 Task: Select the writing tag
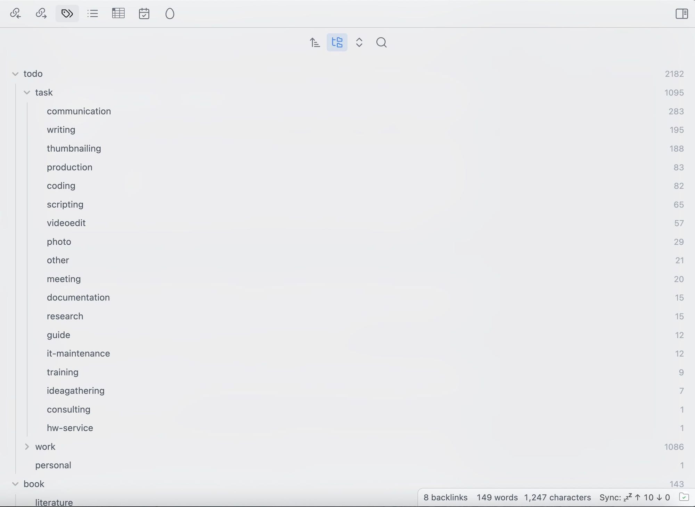click(61, 130)
